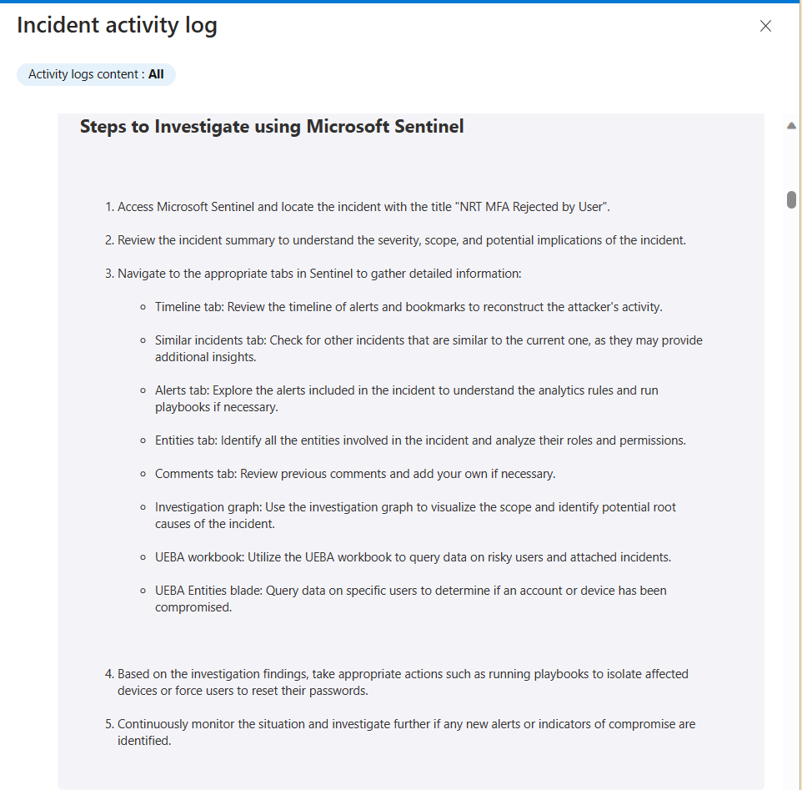Click step 3 about navigating Sentinel tabs
Screen dimensions: 802x790
(x=319, y=274)
